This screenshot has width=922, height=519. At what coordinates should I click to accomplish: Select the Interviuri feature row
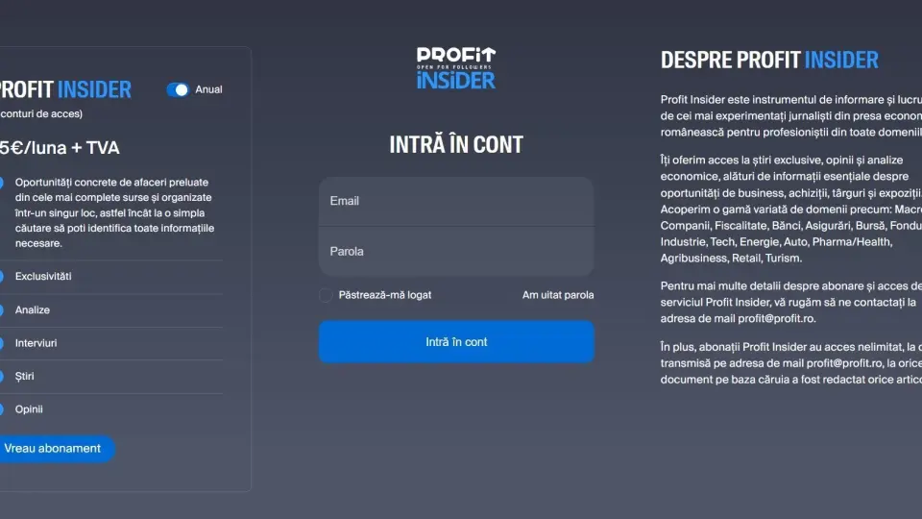pos(111,343)
